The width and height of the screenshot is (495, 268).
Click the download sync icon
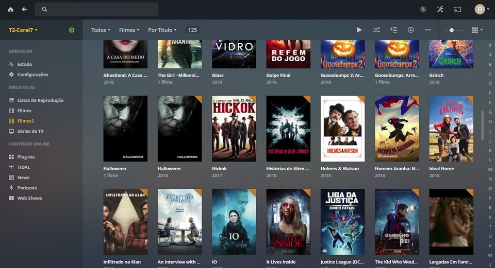coord(411,30)
